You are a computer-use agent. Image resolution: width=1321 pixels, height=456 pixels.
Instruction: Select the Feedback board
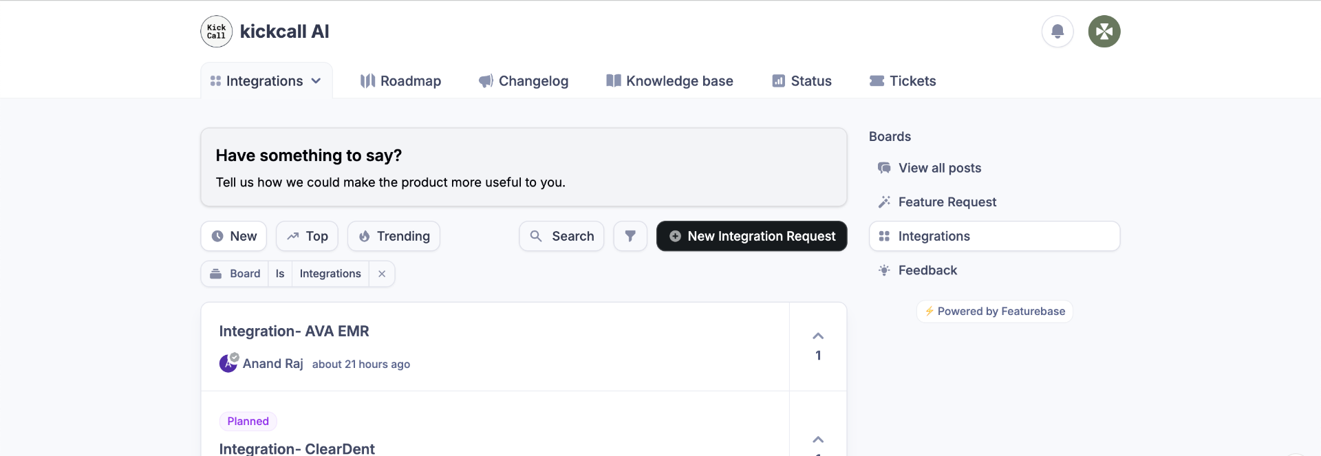point(994,270)
